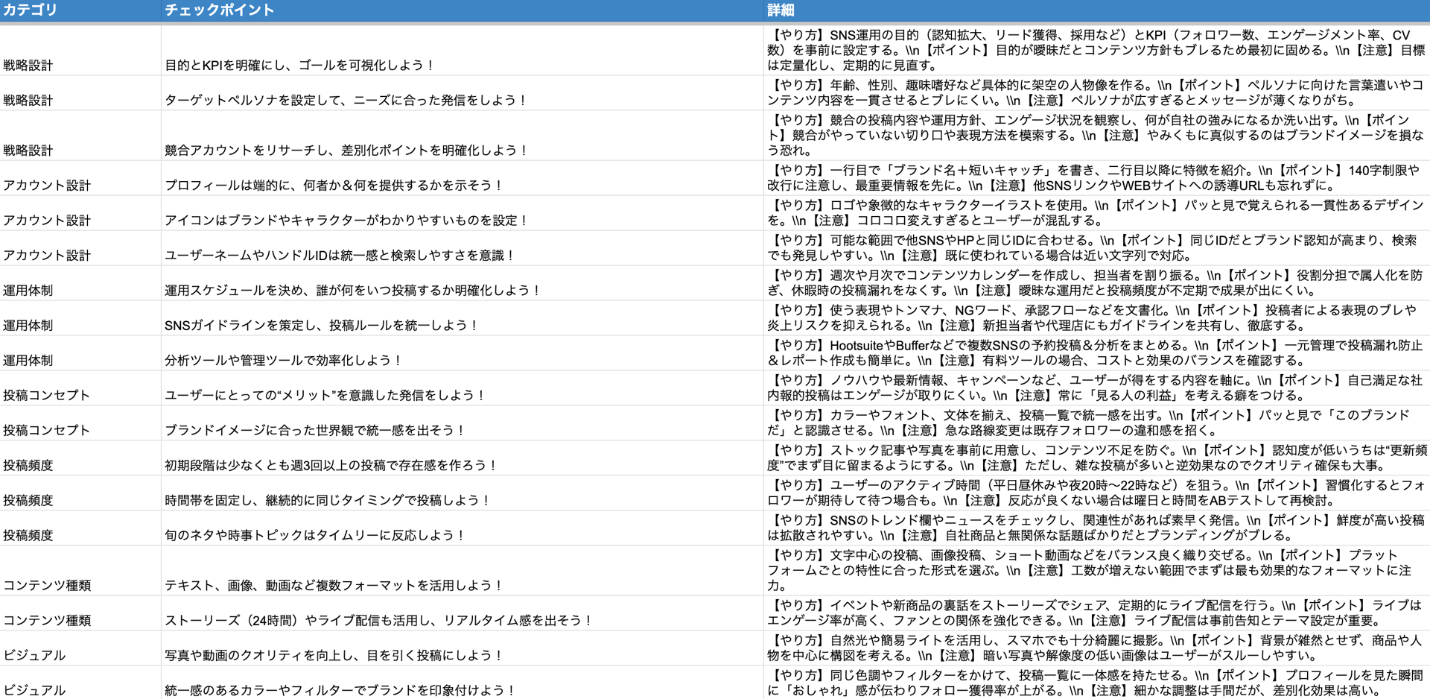Image resolution: width=1430 pixels, height=699 pixels.
Task: Click ビジュアル in the 写真や動画 row
Action: pyautogui.click(x=34, y=656)
